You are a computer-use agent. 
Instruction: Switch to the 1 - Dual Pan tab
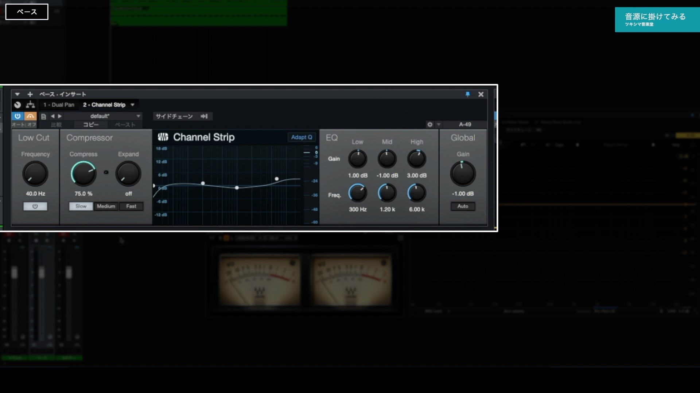[x=59, y=104]
